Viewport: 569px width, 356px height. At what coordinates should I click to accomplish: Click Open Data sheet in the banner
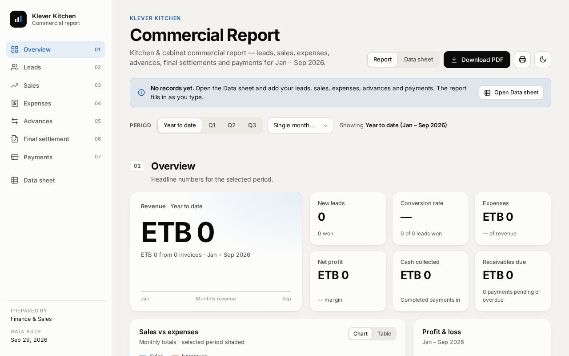pos(511,93)
